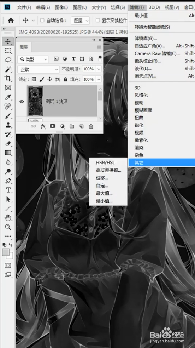
Task: Select the Eraser tool
Action: [8, 144]
